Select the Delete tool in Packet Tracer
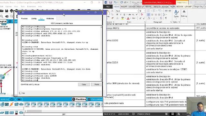Viewport: 206px width, 116px height. pos(6,16)
